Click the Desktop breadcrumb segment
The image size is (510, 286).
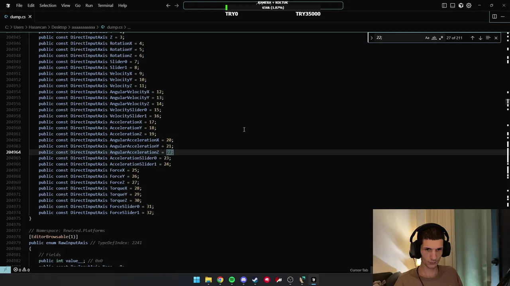tap(59, 27)
